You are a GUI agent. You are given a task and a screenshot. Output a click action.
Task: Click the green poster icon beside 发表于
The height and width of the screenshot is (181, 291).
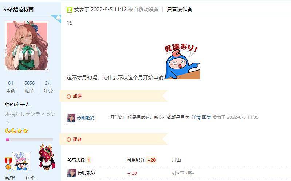tap(70, 10)
